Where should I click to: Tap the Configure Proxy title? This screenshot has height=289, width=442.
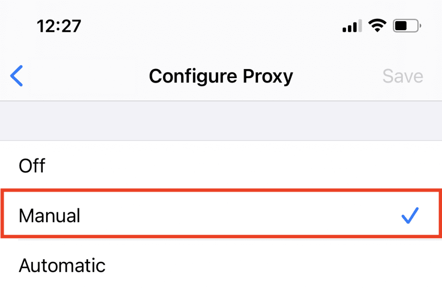[x=221, y=76]
